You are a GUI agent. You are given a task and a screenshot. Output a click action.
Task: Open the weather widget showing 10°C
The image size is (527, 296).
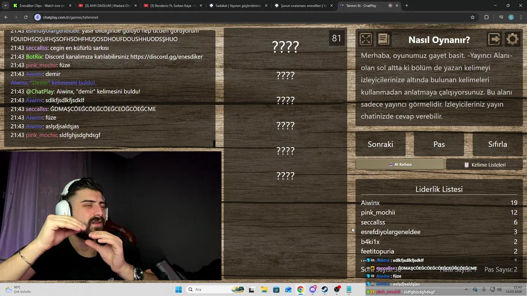tap(17, 289)
